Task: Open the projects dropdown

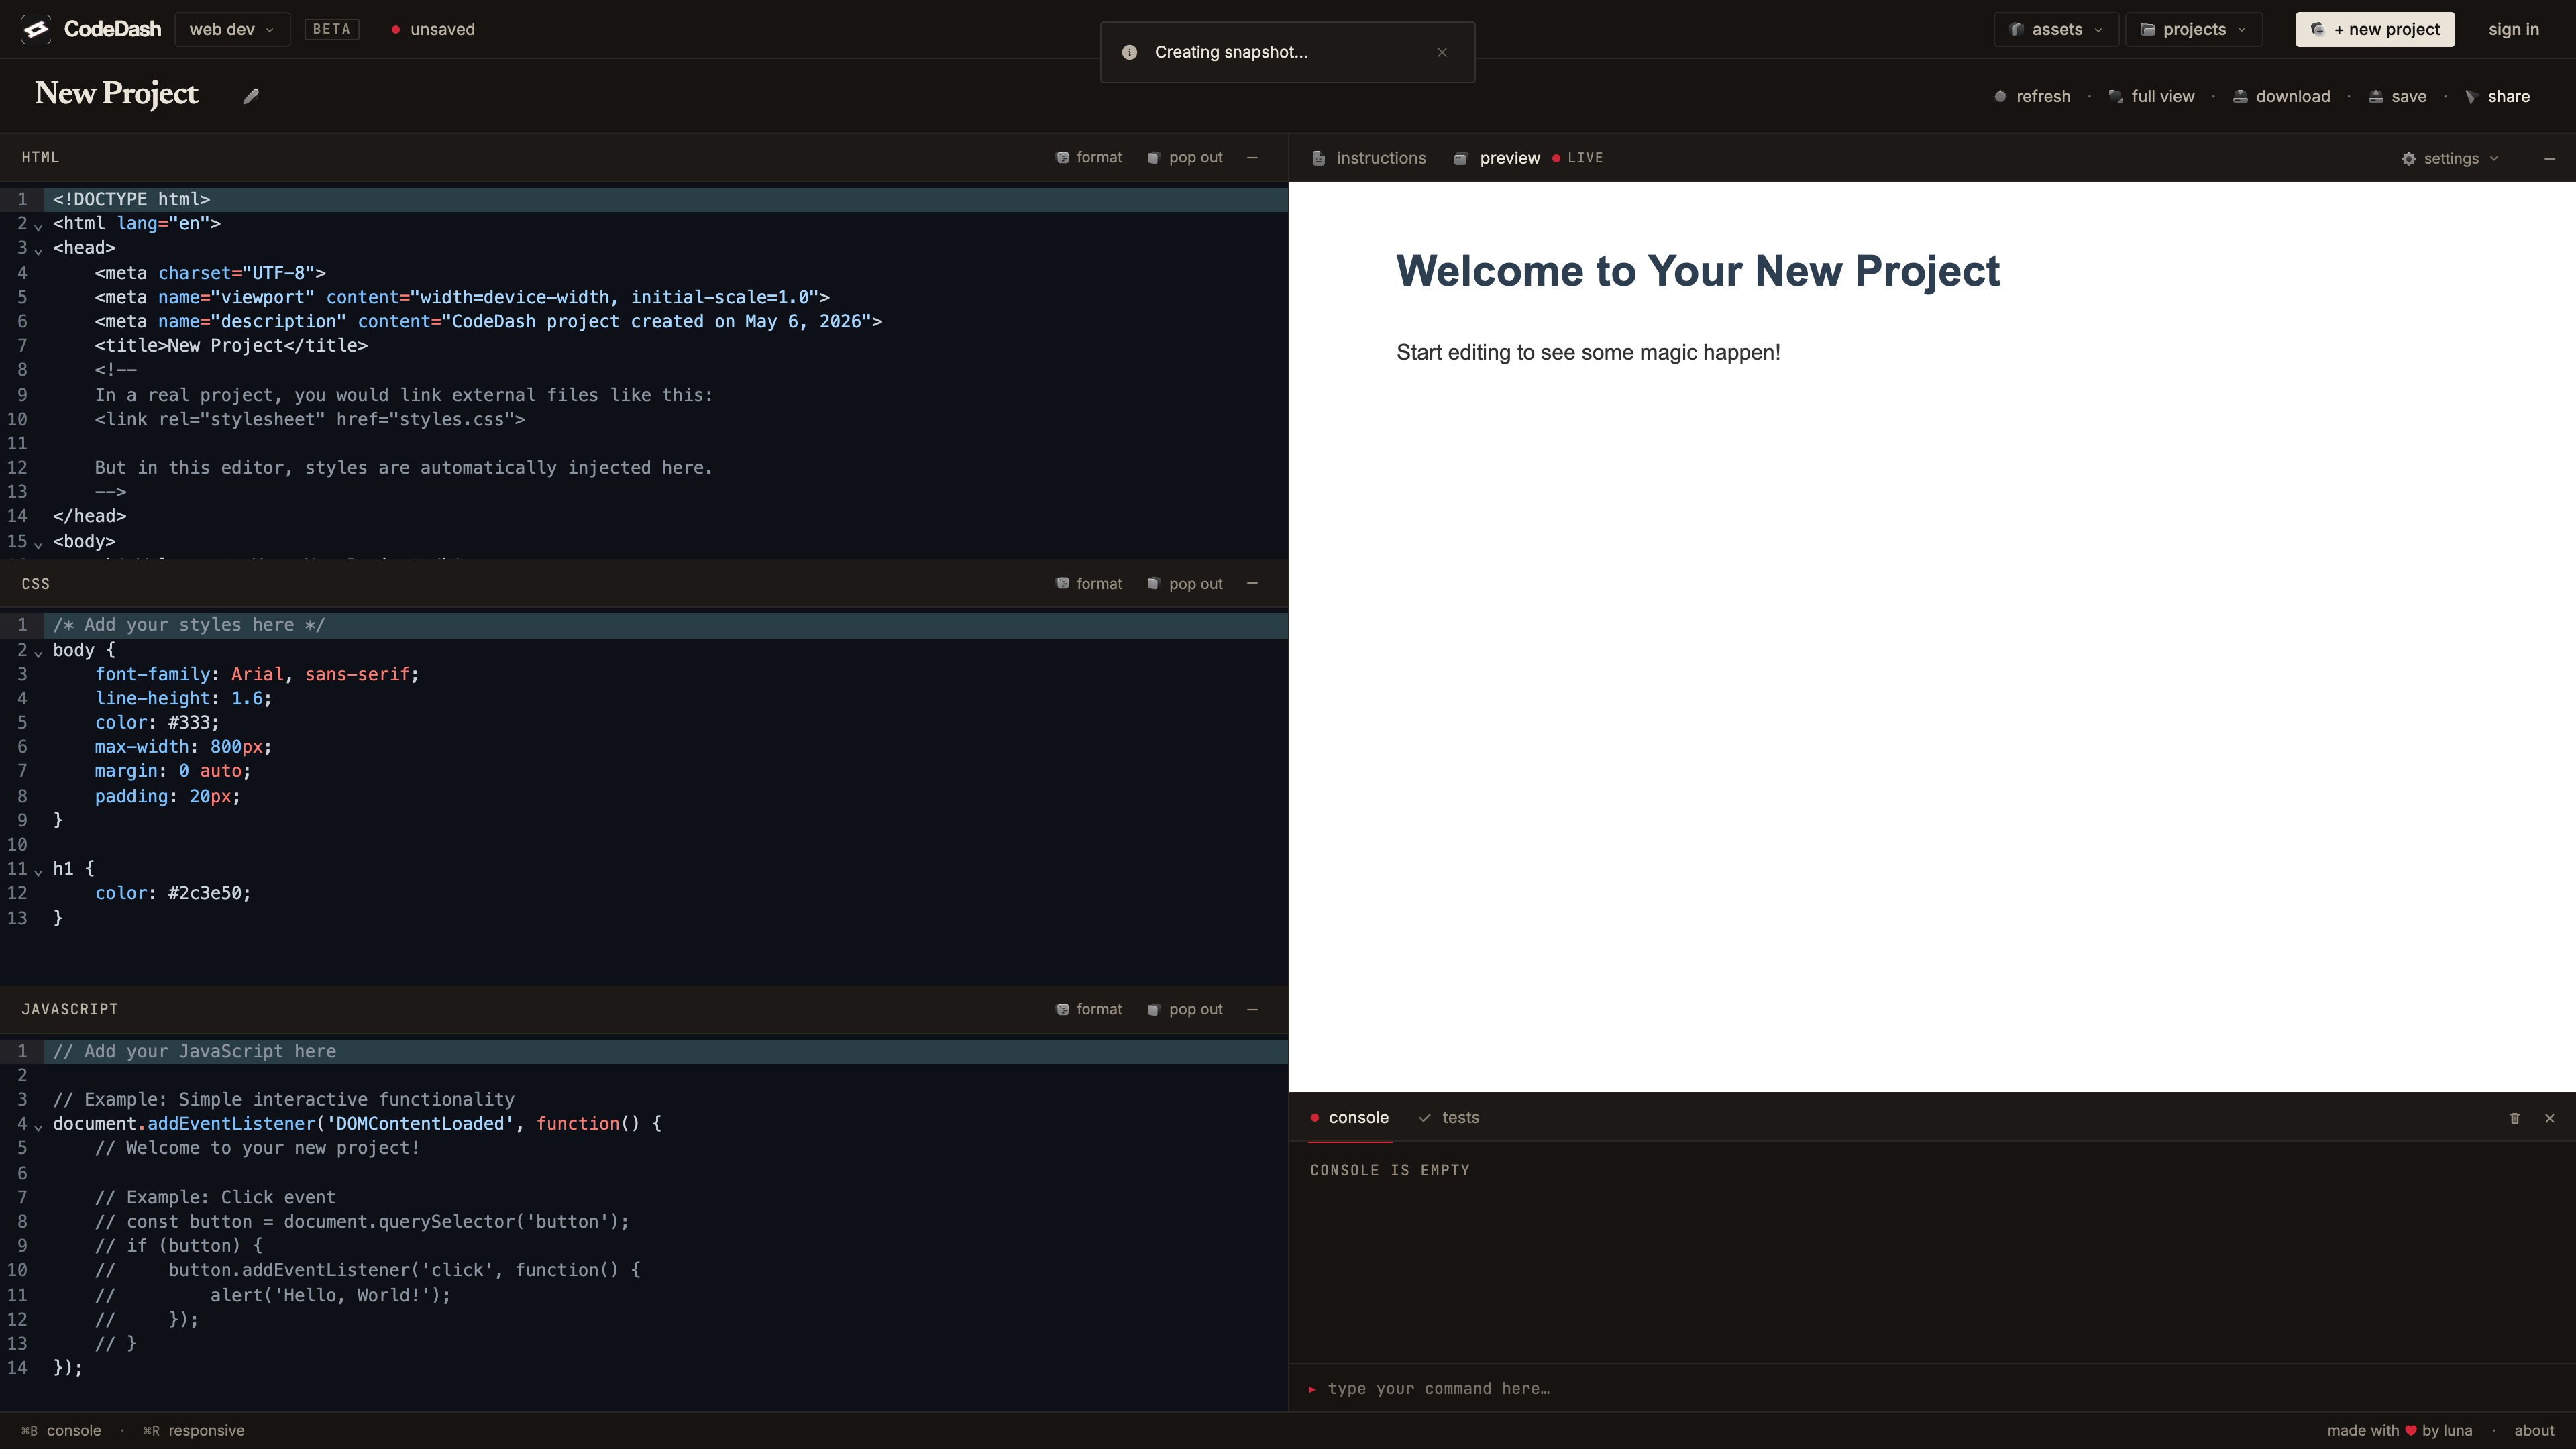Action: coord(2193,29)
